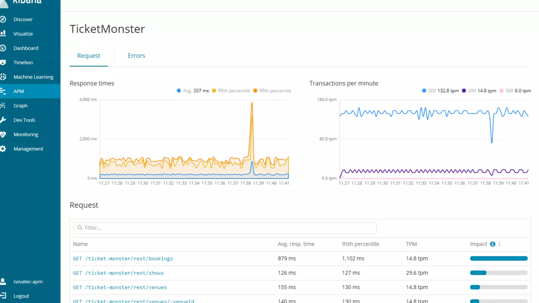Sort by the Name column header
Image resolution: width=539 pixels, height=303 pixels.
point(80,244)
